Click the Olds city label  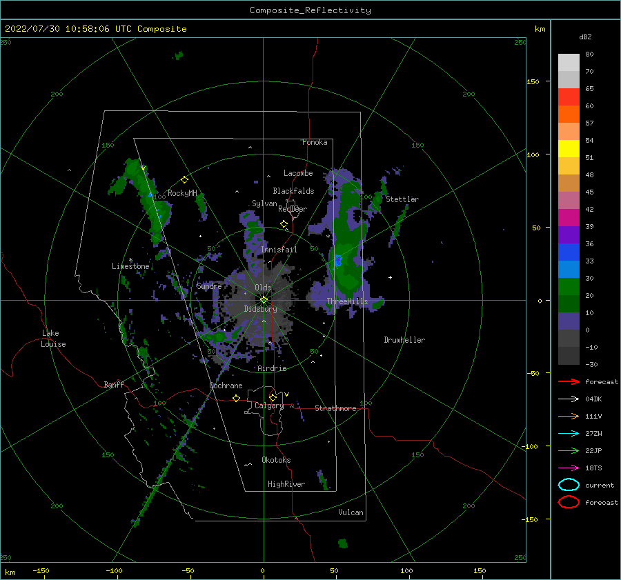pos(263,288)
